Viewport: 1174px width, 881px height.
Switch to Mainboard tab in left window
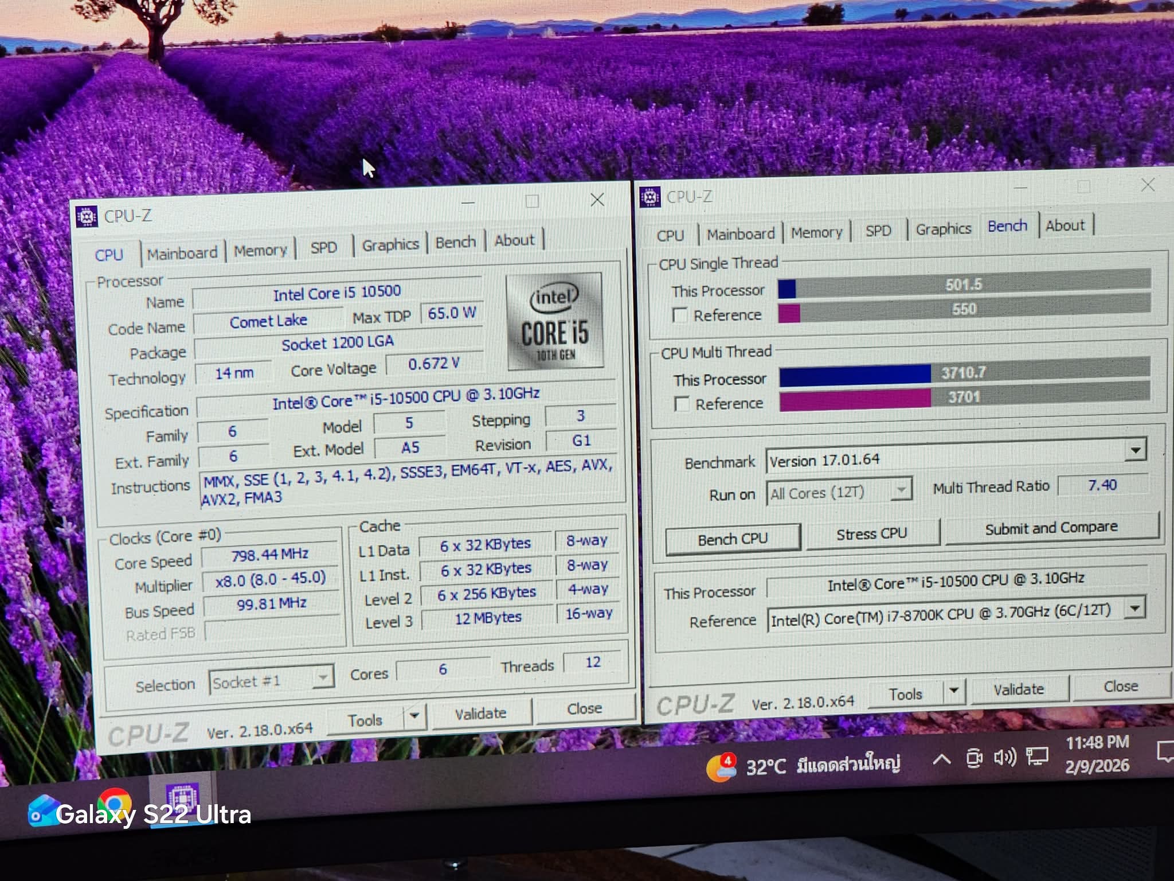(182, 253)
